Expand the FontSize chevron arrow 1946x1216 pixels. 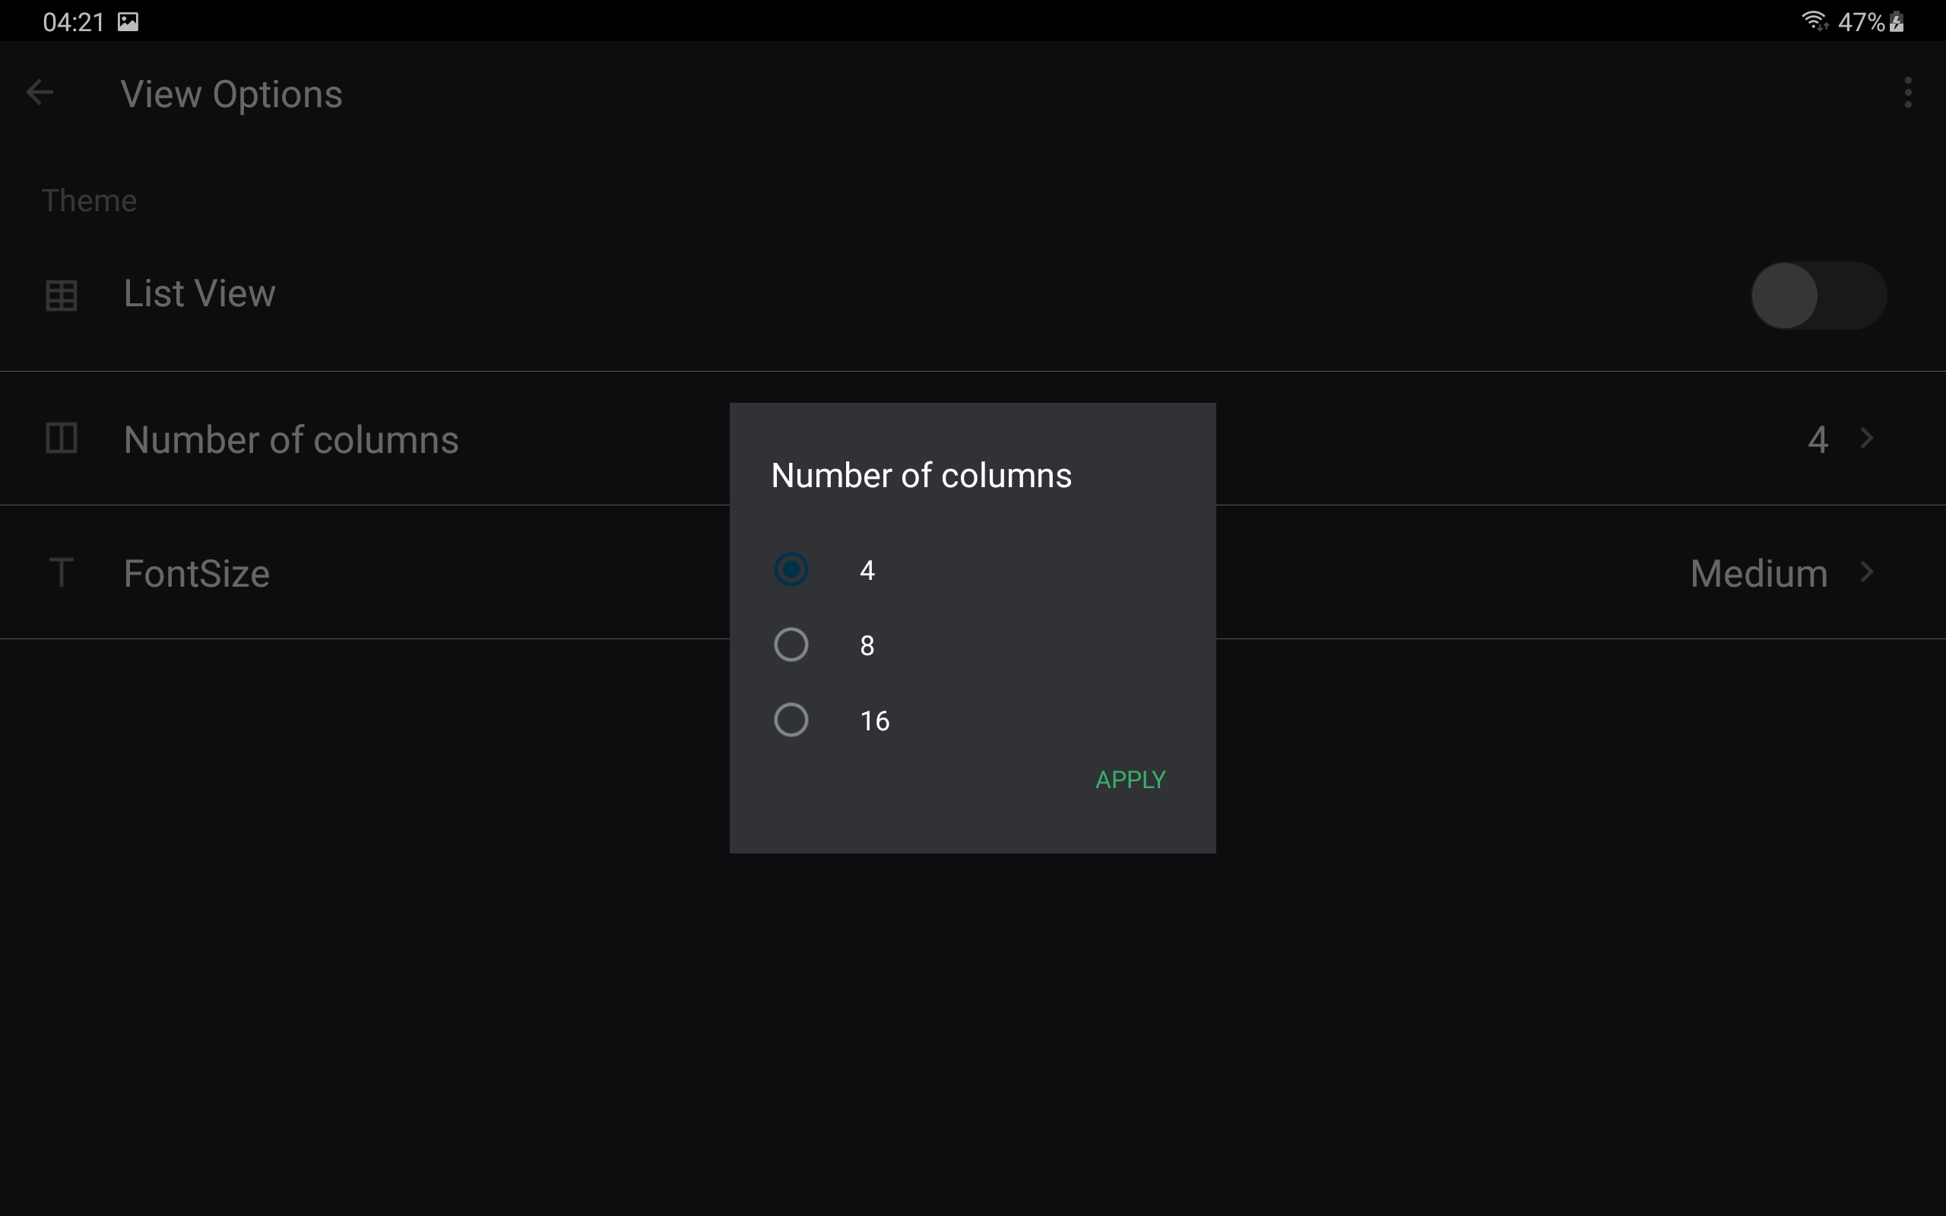(x=1867, y=572)
